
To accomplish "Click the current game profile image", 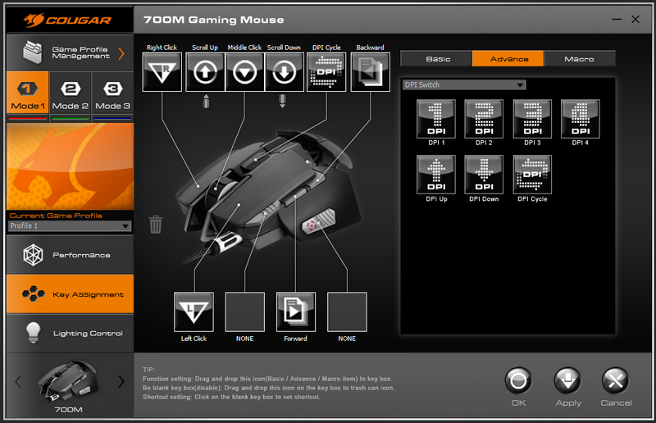I will click(71, 166).
